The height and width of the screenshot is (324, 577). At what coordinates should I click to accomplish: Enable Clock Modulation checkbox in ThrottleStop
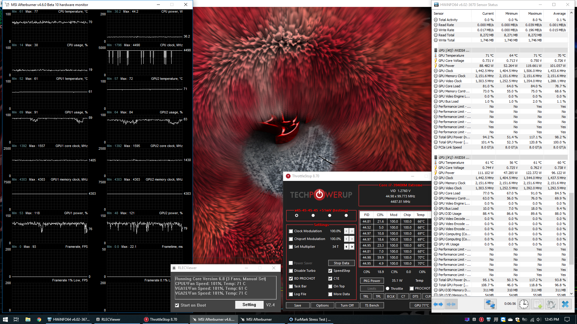pyautogui.click(x=291, y=231)
